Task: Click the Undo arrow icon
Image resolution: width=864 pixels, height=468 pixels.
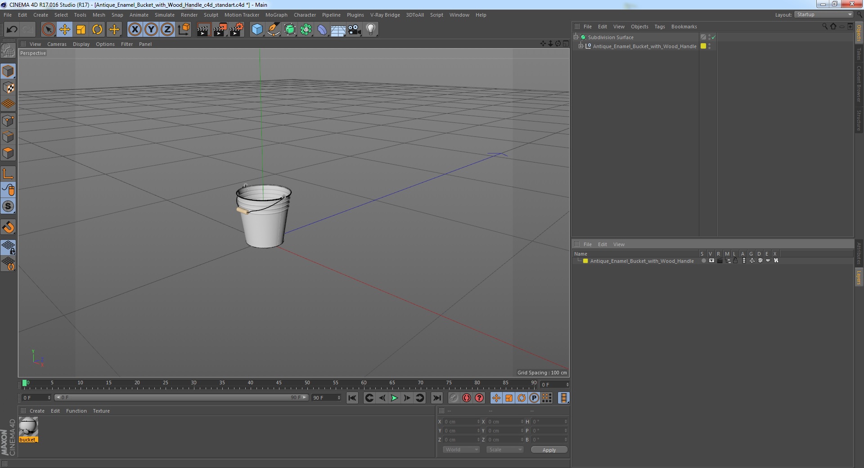Action: (x=12, y=30)
